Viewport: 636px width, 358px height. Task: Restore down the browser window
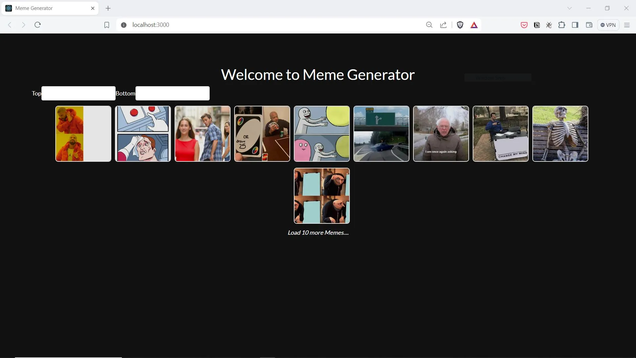pyautogui.click(x=607, y=8)
